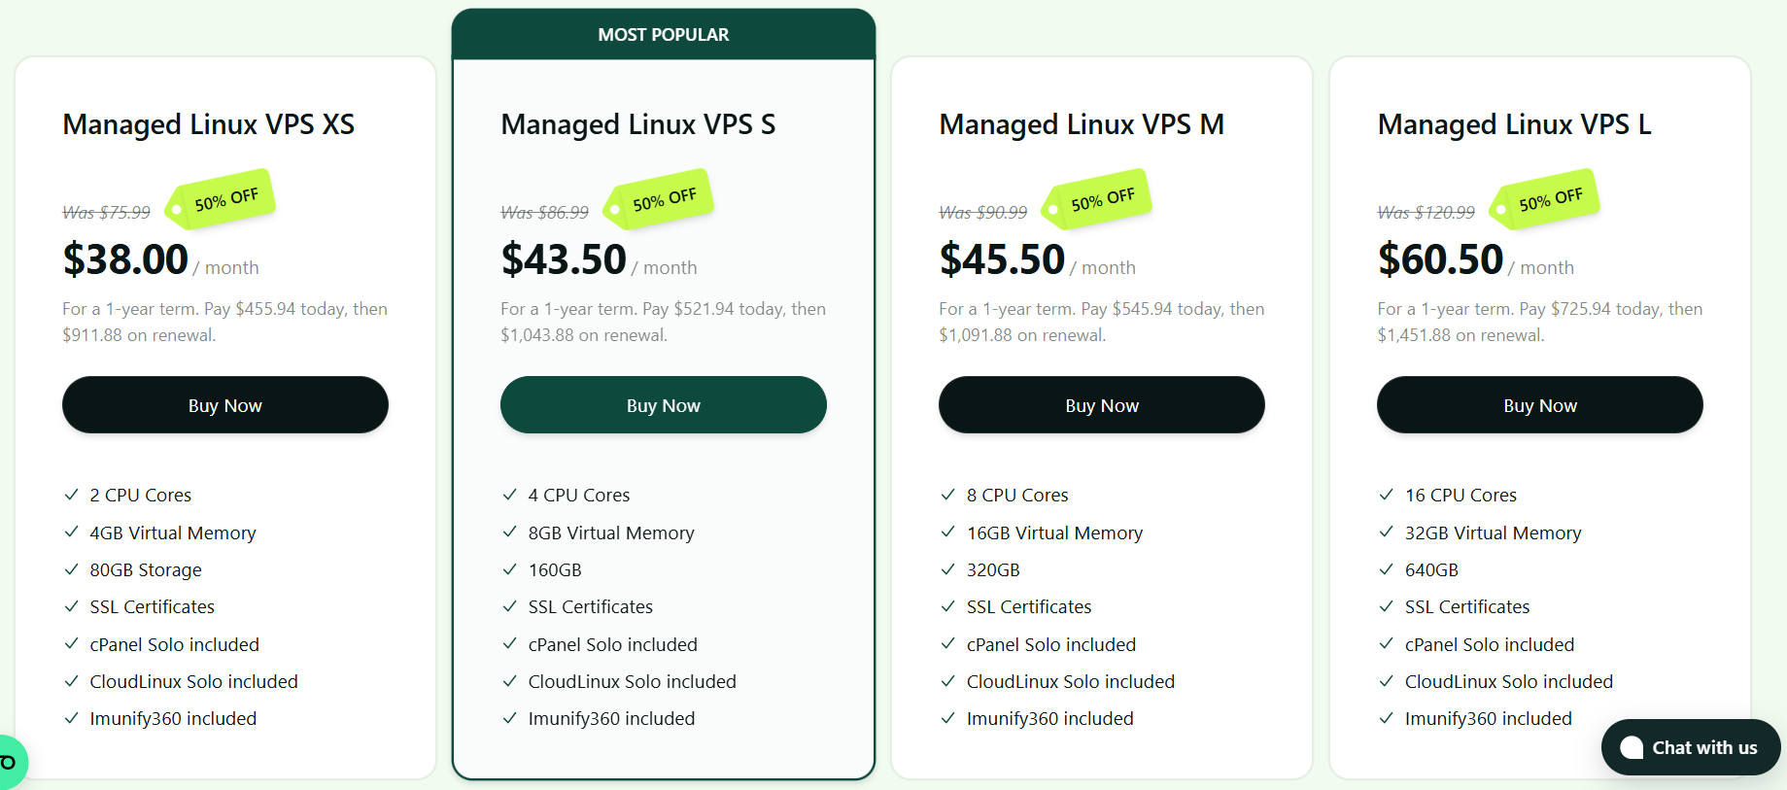Click the checkmark beside 2 CPU Cores
The image size is (1787, 790).
click(x=71, y=495)
